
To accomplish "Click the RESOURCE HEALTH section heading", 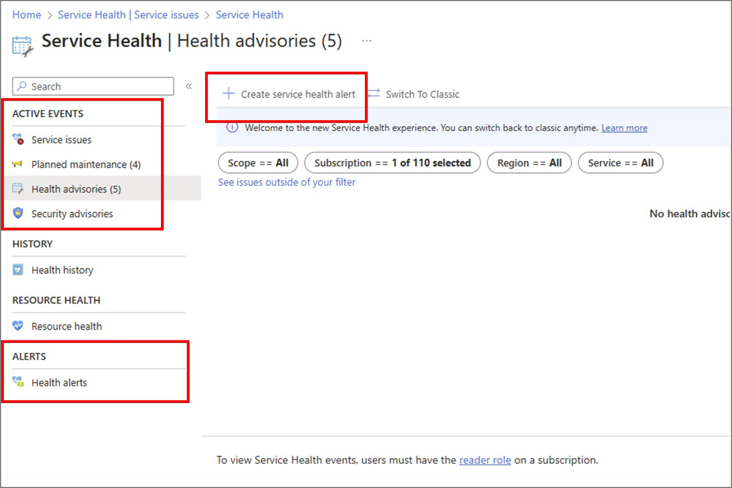I will (x=56, y=300).
